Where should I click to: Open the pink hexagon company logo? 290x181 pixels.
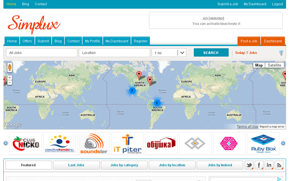pyautogui.click(x=229, y=143)
